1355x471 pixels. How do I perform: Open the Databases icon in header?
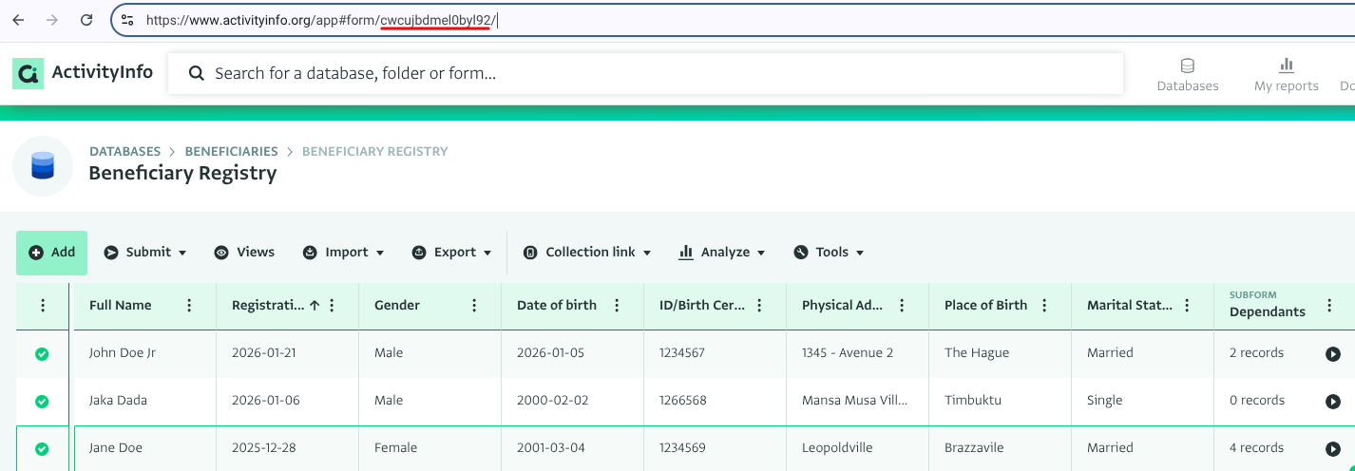click(x=1187, y=66)
